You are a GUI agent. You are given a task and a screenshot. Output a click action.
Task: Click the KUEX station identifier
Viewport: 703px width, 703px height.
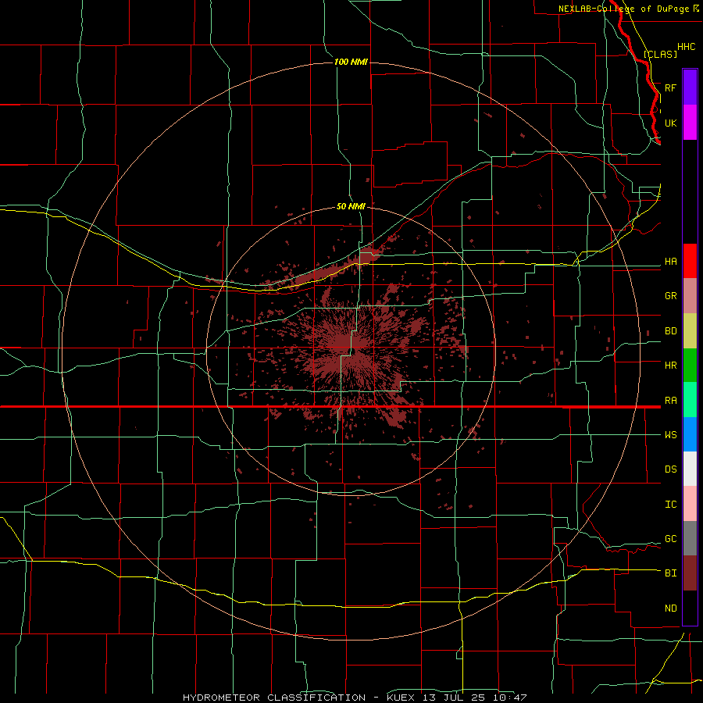coord(401,698)
